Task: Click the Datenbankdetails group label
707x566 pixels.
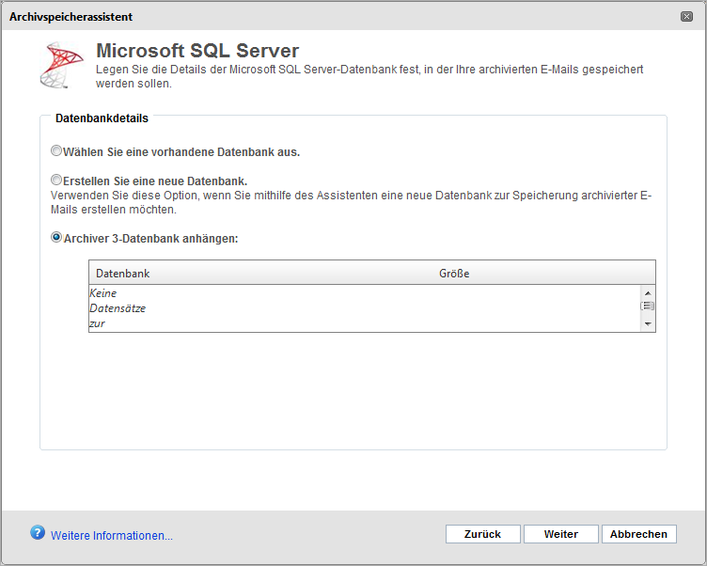Action: click(x=102, y=118)
